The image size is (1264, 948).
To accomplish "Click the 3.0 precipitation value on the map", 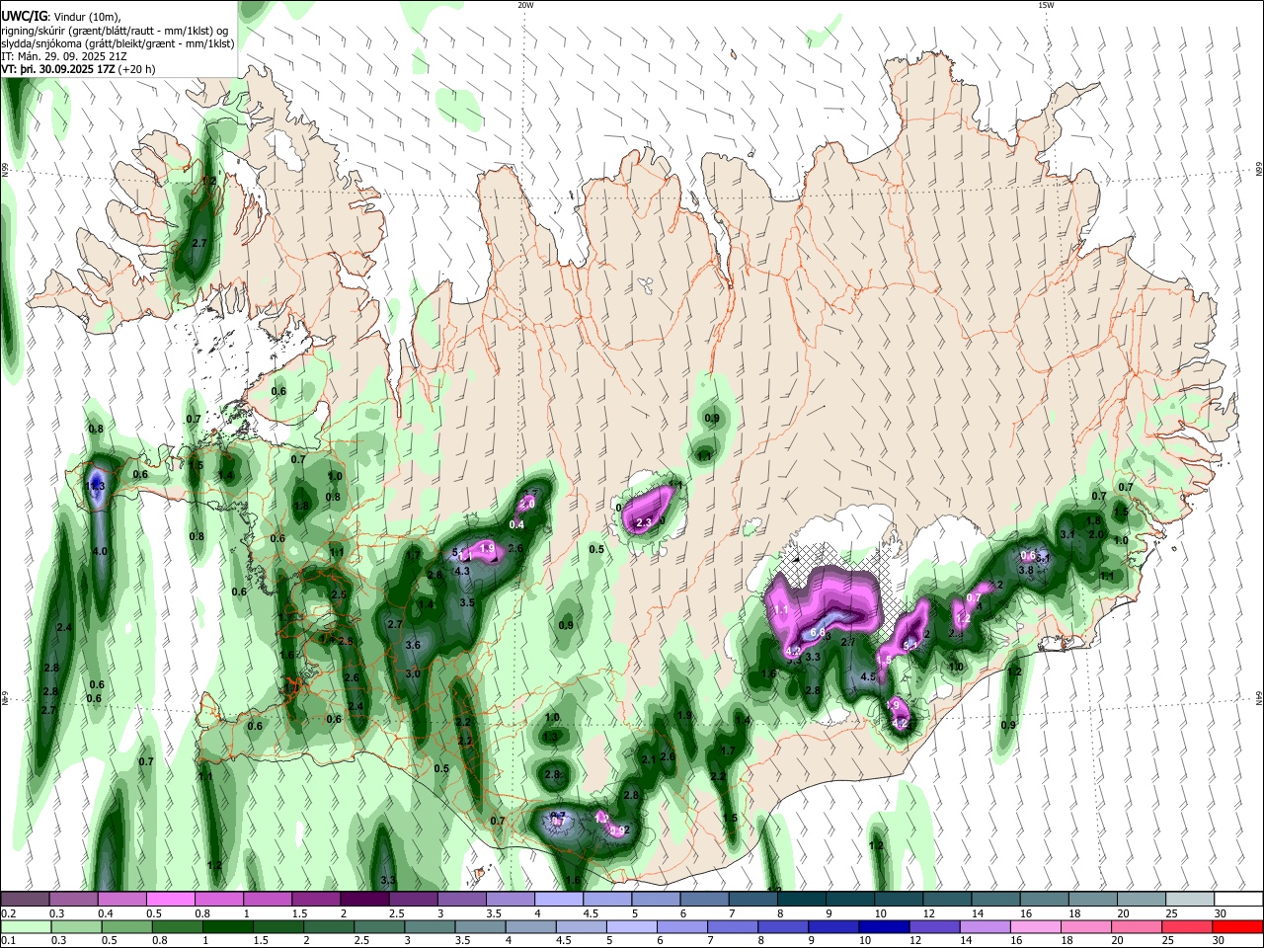I will 413,673.
